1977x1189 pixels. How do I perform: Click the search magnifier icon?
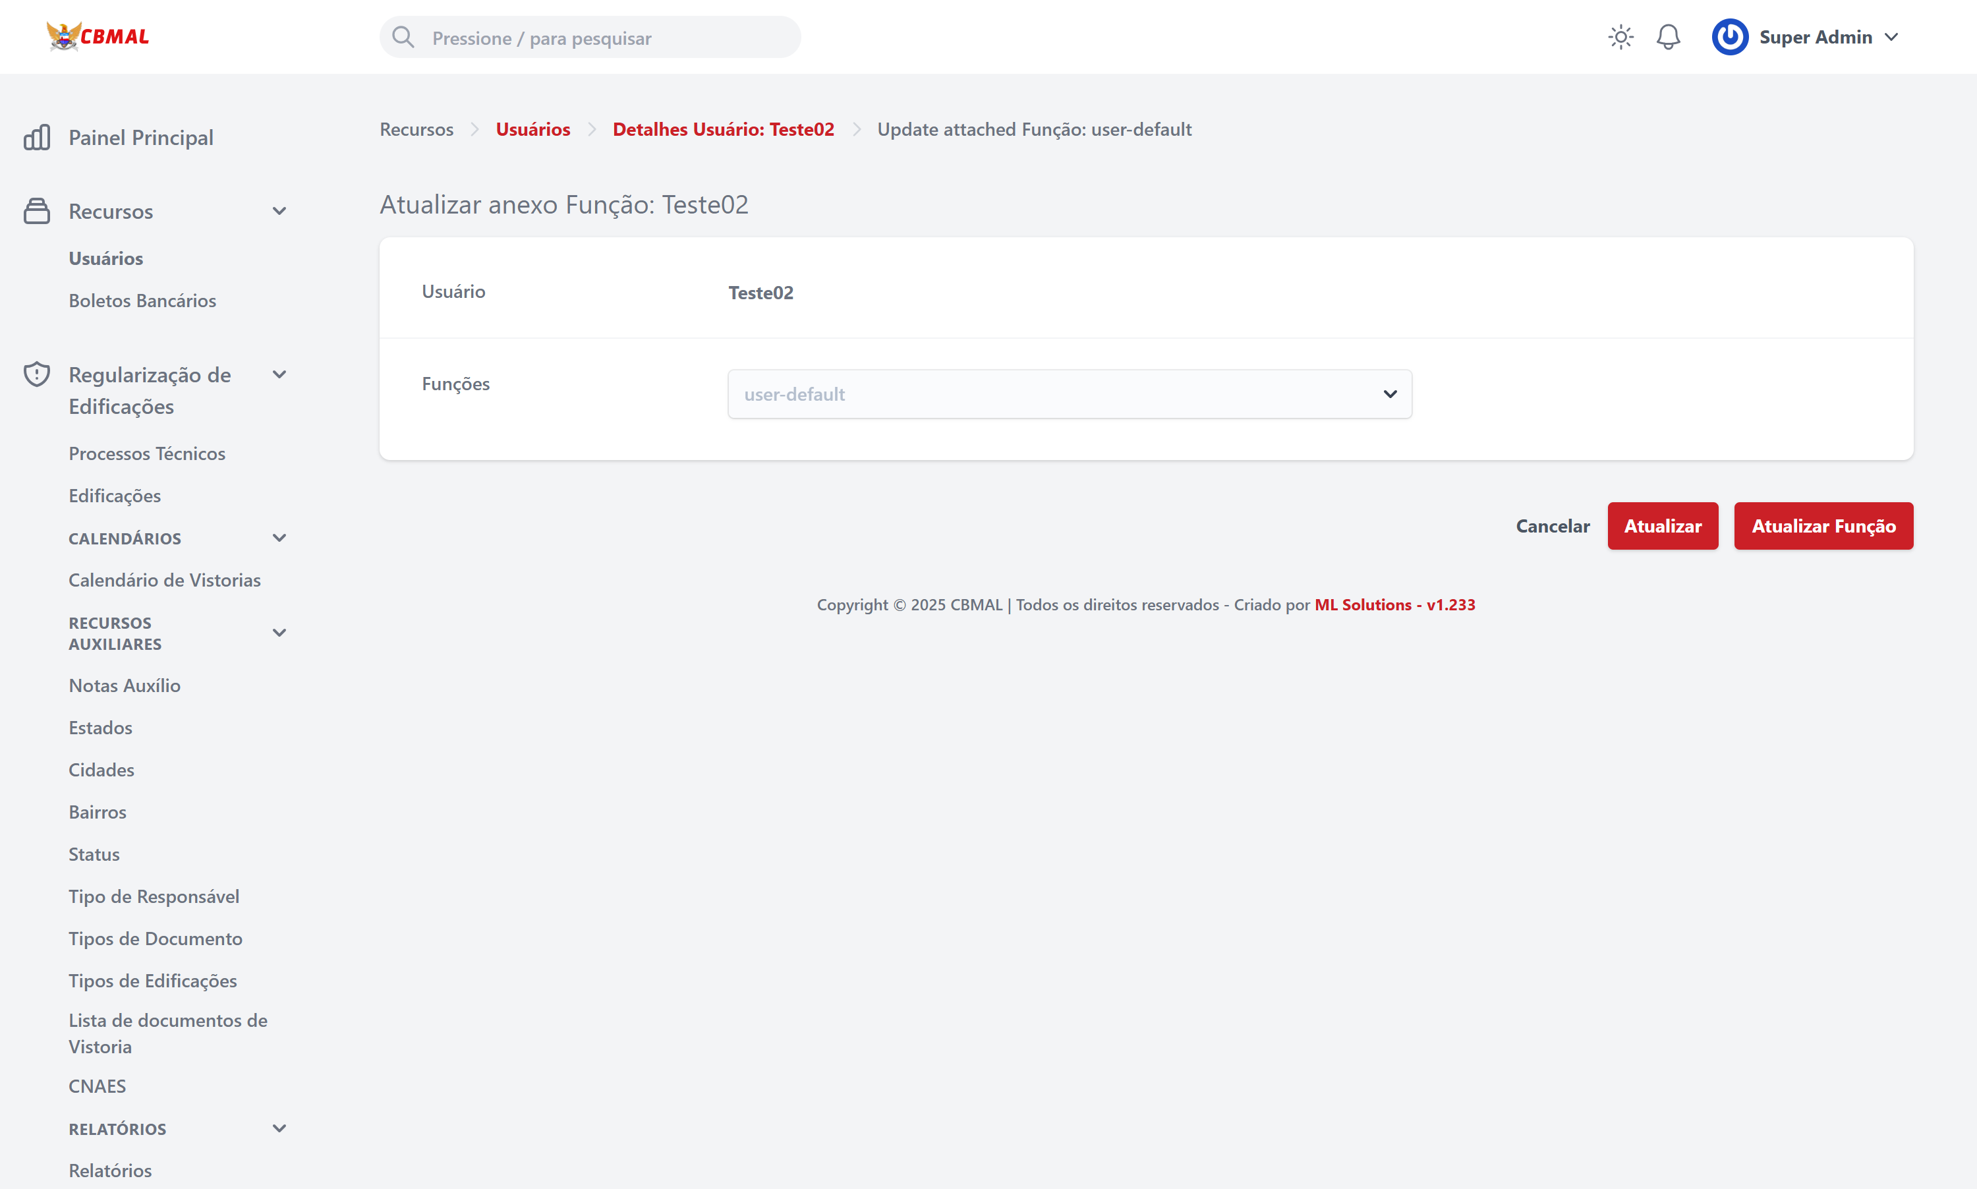[403, 37]
